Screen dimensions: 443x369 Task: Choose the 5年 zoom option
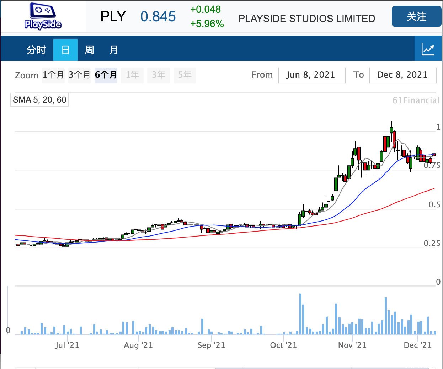[185, 75]
